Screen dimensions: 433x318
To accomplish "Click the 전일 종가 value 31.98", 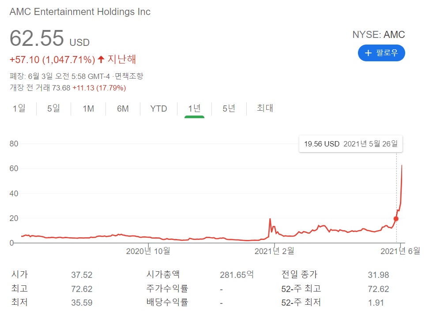I will click(x=378, y=275).
